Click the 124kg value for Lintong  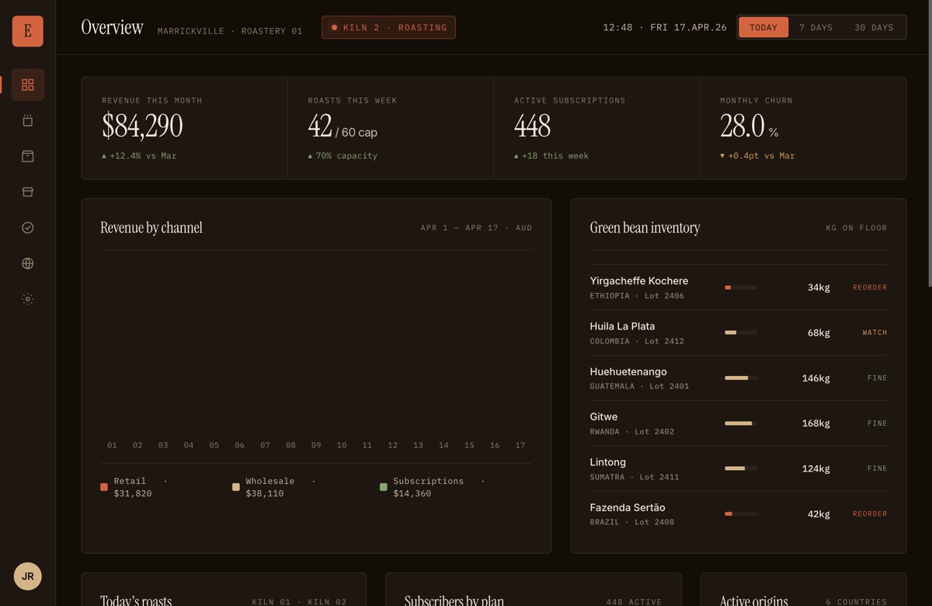pyautogui.click(x=815, y=468)
